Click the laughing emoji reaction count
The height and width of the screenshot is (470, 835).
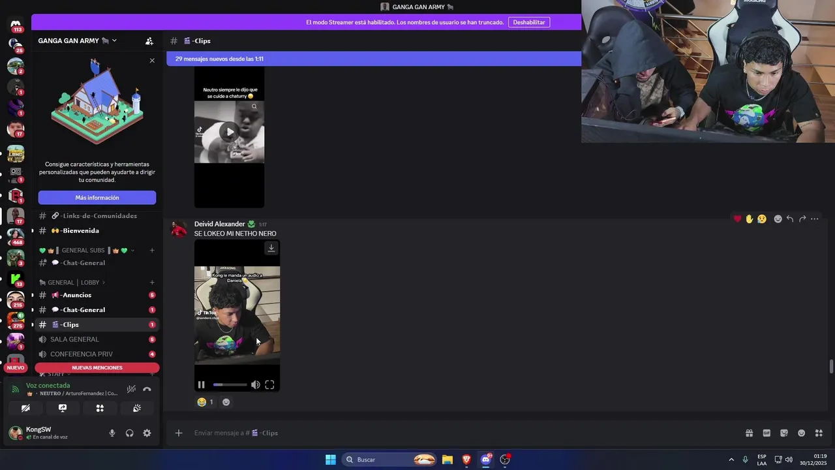(205, 402)
